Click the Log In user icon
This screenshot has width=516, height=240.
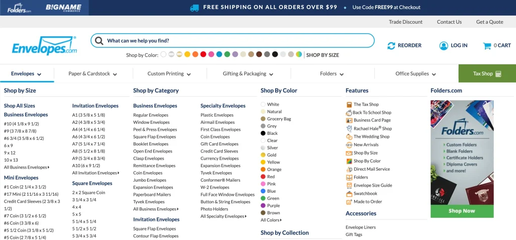(x=443, y=46)
